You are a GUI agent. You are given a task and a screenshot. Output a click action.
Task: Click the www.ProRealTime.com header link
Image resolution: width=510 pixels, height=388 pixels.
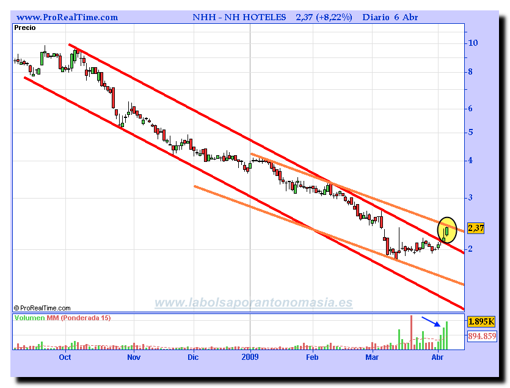[67, 17]
